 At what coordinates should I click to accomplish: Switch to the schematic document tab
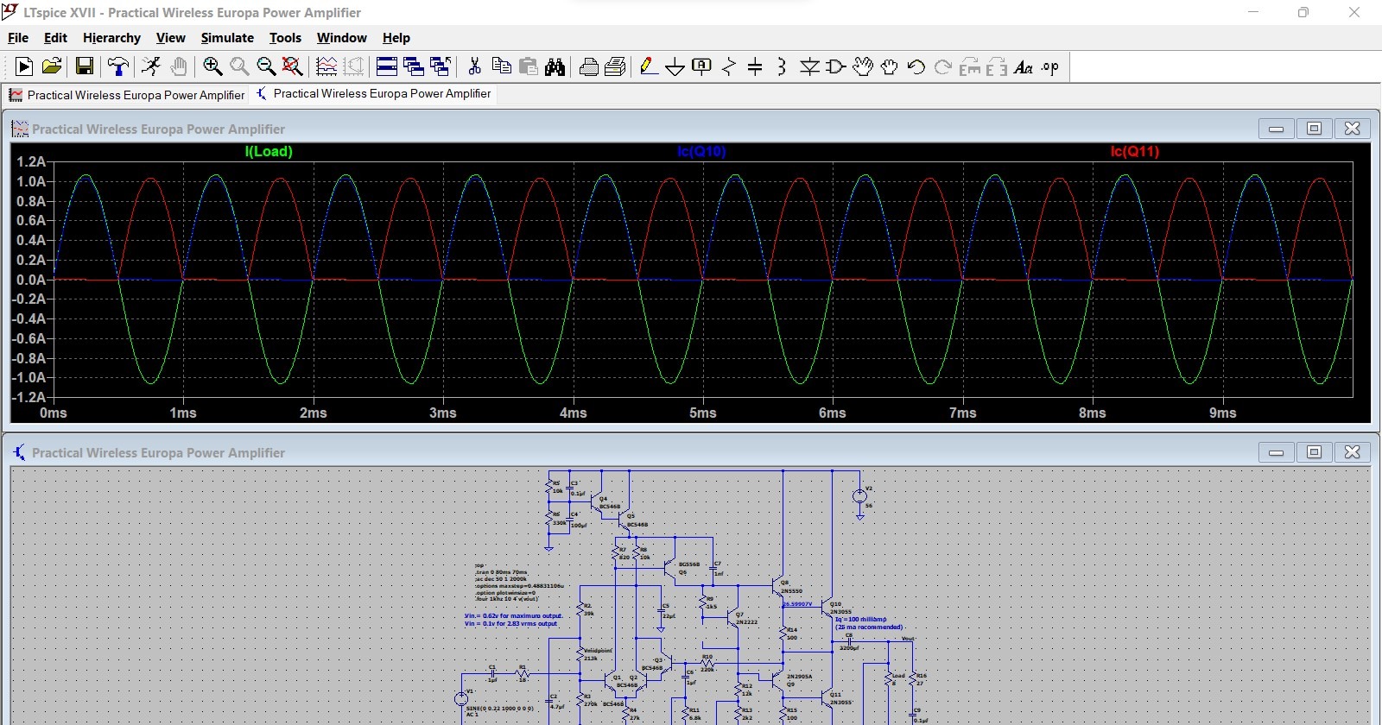(x=373, y=94)
